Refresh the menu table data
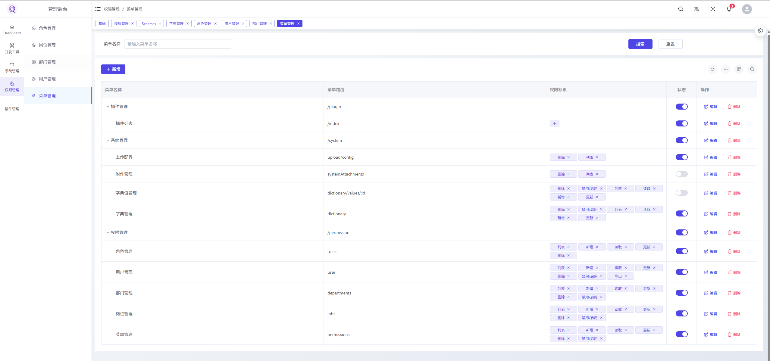The height and width of the screenshot is (361, 770). click(712, 69)
